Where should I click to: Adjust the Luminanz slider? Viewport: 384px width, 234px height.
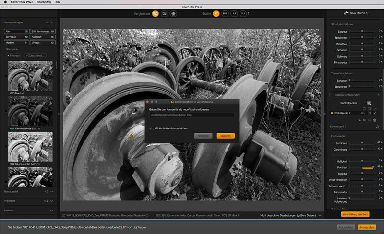[x=362, y=143]
